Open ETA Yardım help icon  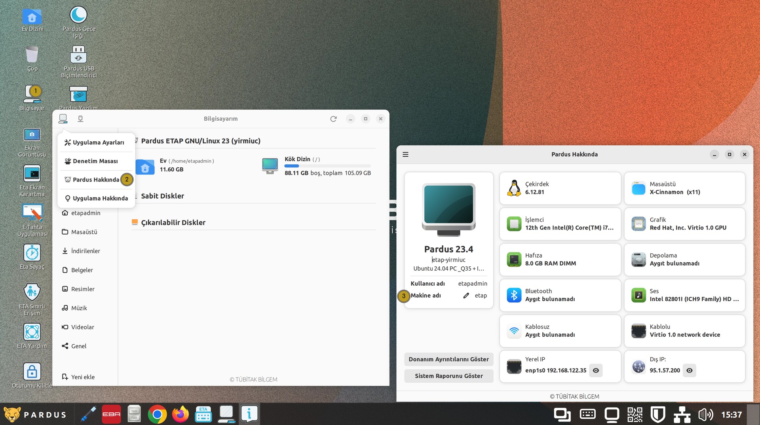[x=32, y=336]
